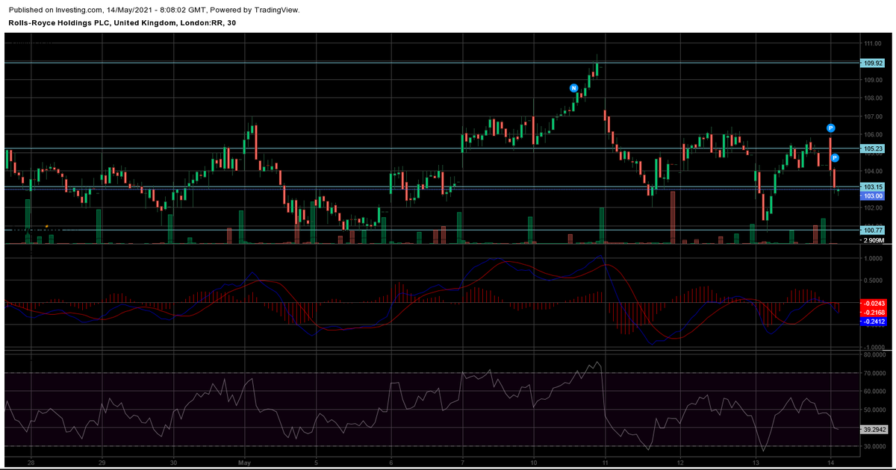This screenshot has width=896, height=470.
Task: Click the 103.00 current price label
Action: click(x=873, y=195)
